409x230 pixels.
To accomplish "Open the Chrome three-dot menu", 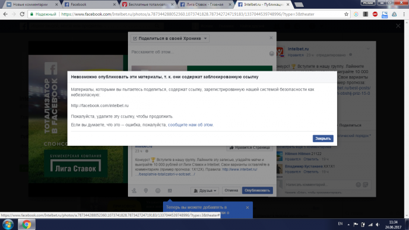I will 404,14.
